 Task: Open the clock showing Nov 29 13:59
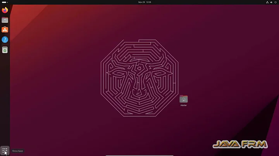tap(145, 2)
